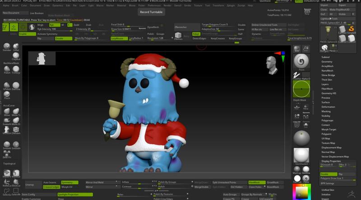Adjust the Draw Size slider
The height and width of the screenshot is (200, 361).
125,29
